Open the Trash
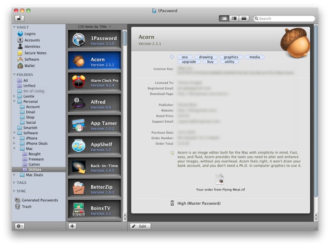Viewport: 330px width, 247px height. pos(23,207)
